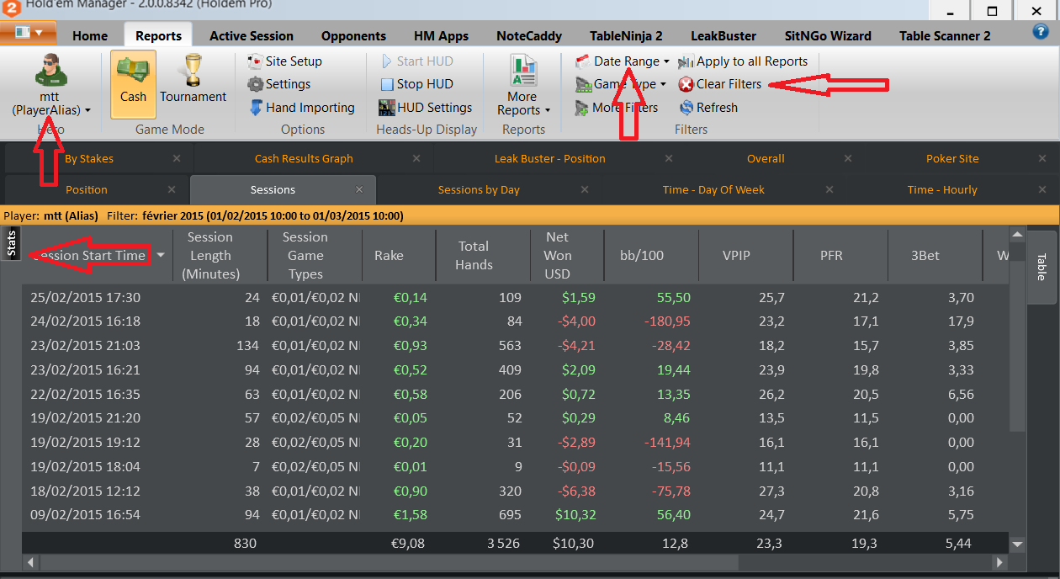
Task: Close the Cash Results Graph tab
Action: click(417, 158)
